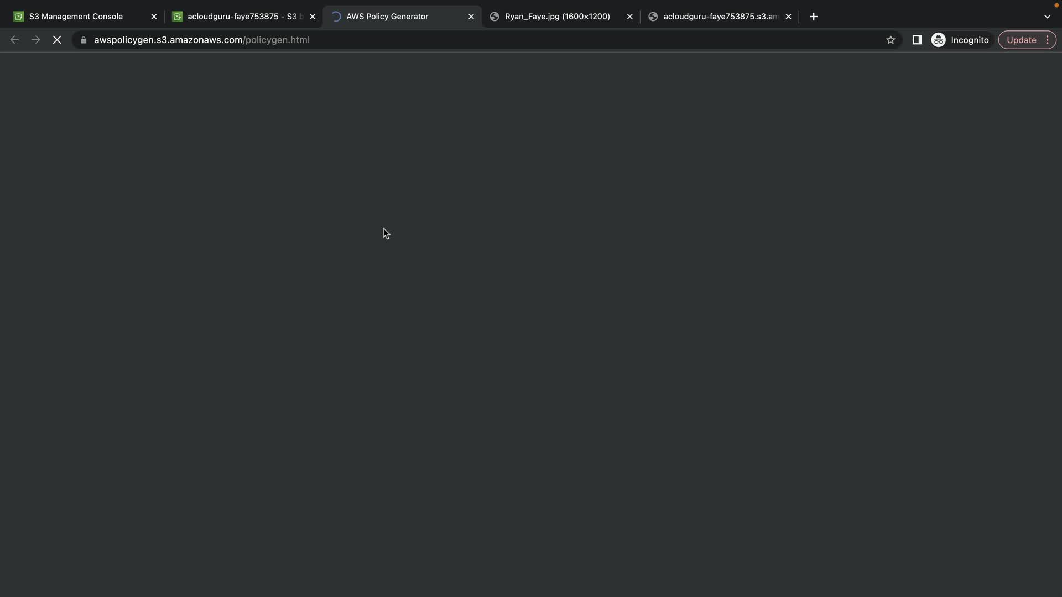The image size is (1062, 597).
Task: Open the side panel icon
Action: point(917,40)
